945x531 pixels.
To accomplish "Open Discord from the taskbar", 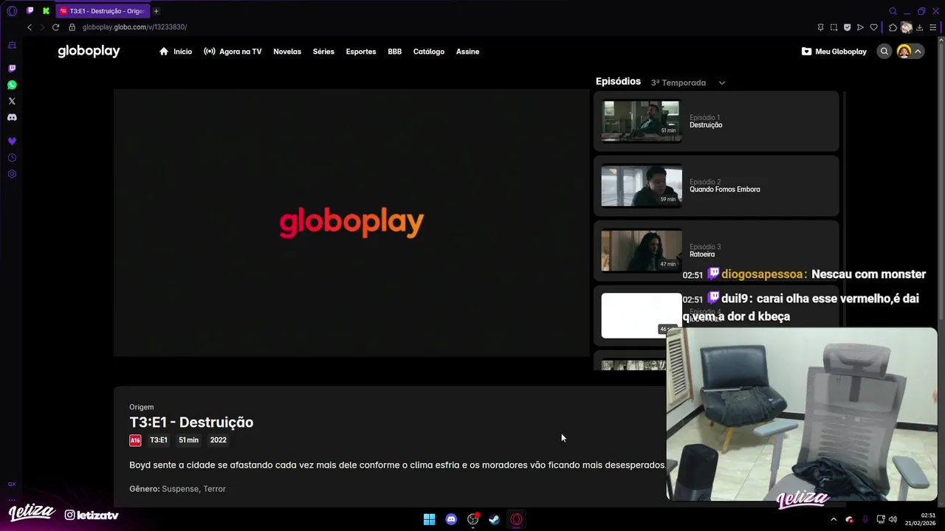I will [451, 519].
